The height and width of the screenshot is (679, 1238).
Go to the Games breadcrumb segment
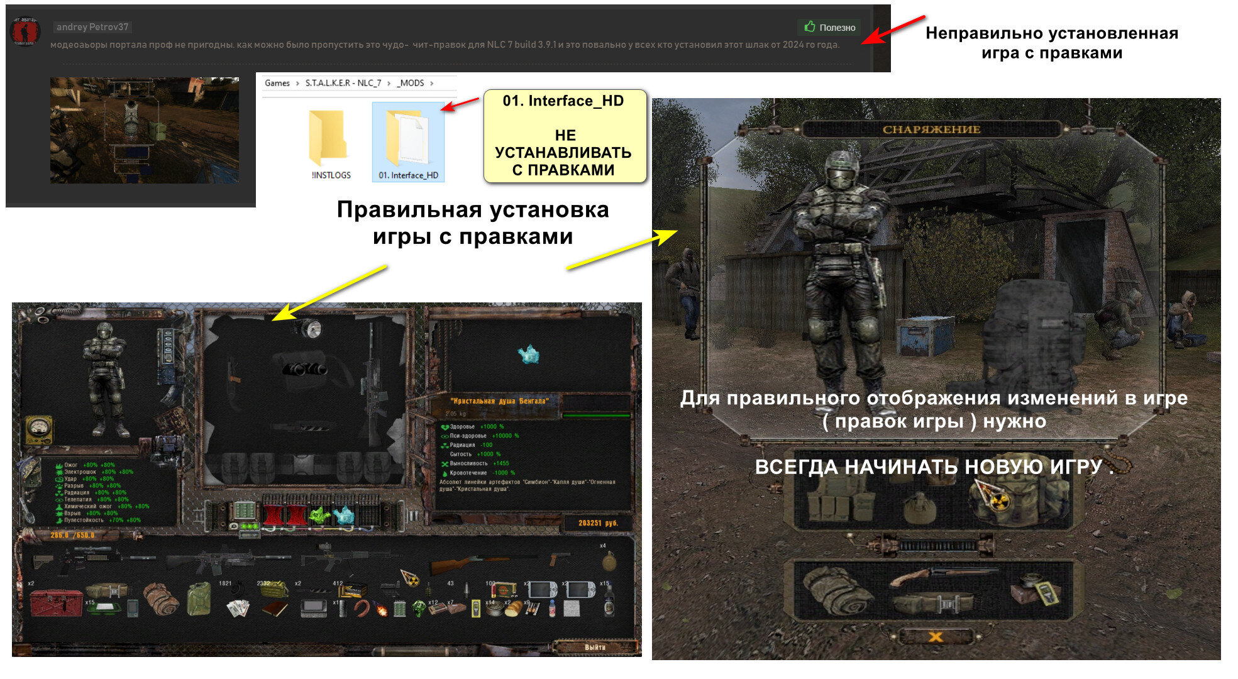tap(277, 83)
